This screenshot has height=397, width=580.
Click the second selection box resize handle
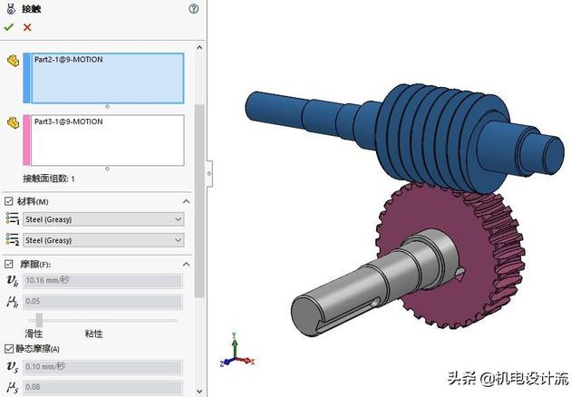click(107, 169)
